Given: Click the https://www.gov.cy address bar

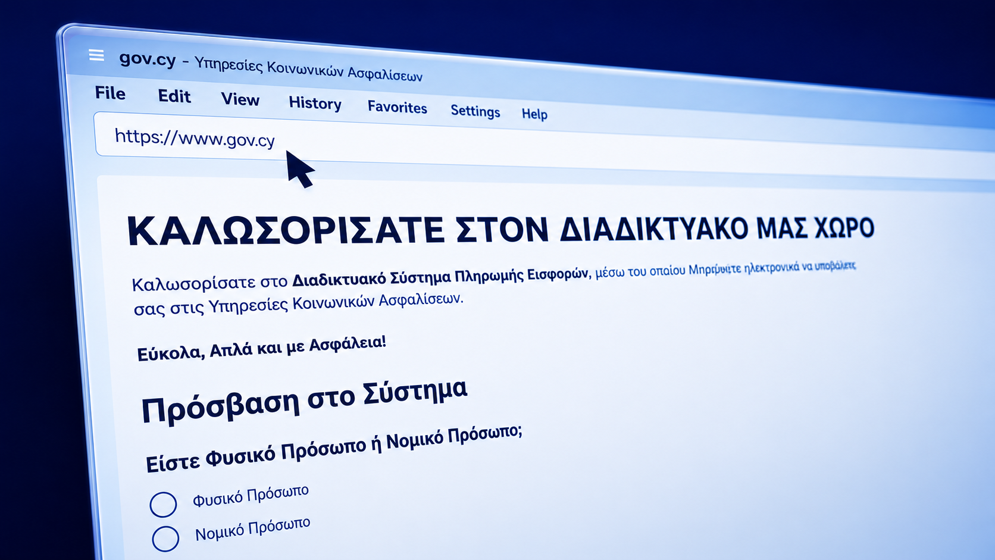Looking at the screenshot, I should (545, 147).
